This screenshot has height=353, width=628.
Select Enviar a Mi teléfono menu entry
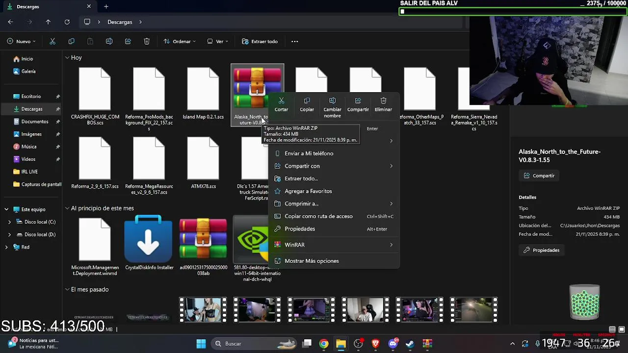tap(334, 153)
